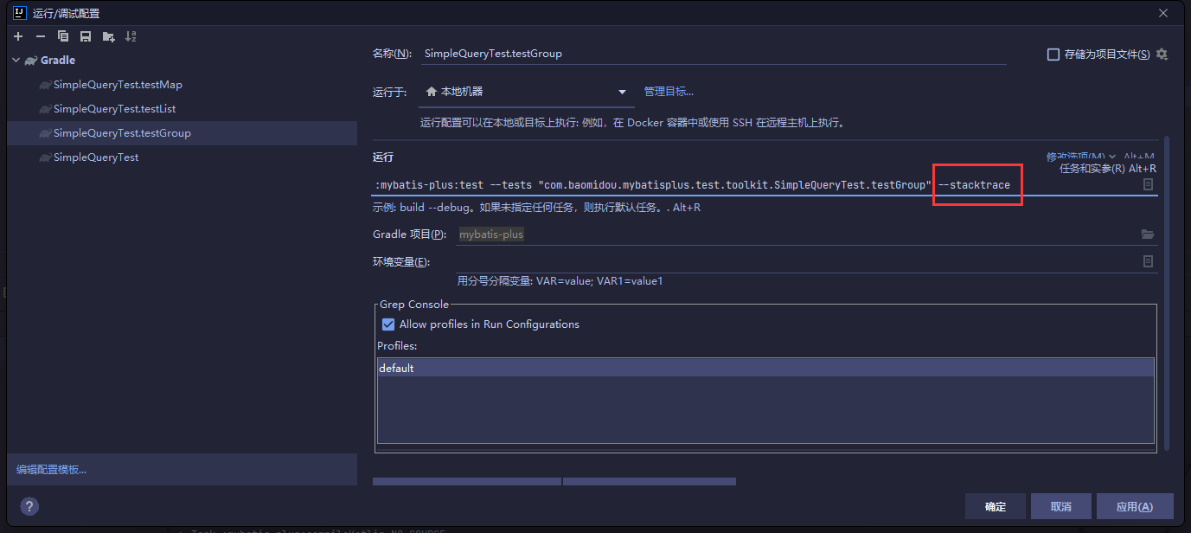Sort configurations alphabetically
1191x533 pixels.
tap(131, 36)
